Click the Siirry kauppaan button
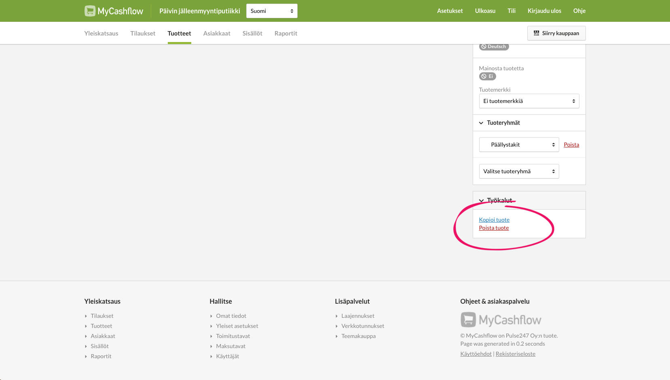Image resolution: width=670 pixels, height=380 pixels. pos(556,33)
